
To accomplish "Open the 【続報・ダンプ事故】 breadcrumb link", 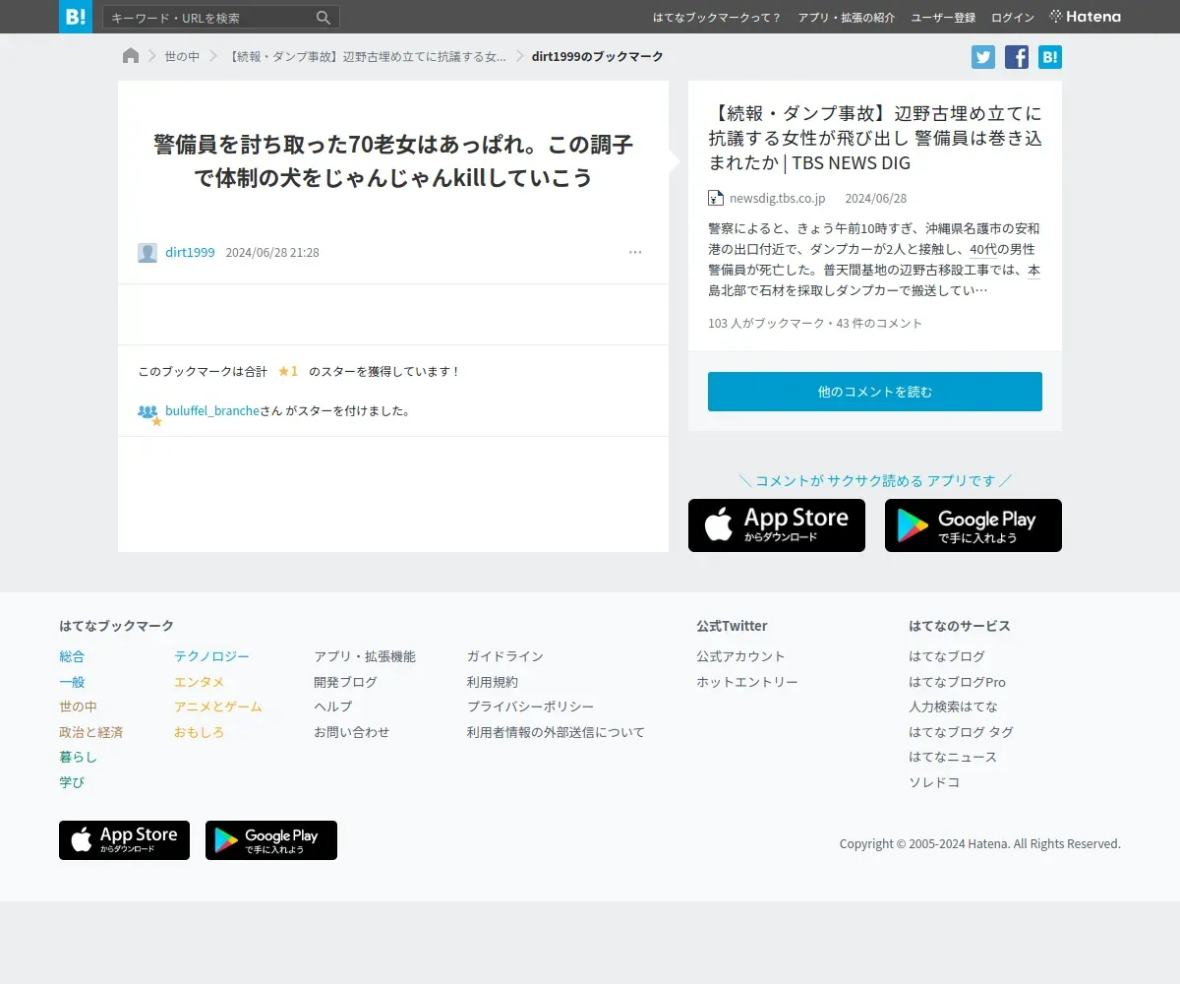I will pyautogui.click(x=367, y=57).
